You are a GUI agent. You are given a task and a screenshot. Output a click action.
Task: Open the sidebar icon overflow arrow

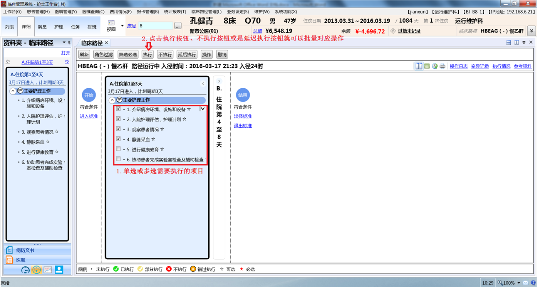click(68, 270)
